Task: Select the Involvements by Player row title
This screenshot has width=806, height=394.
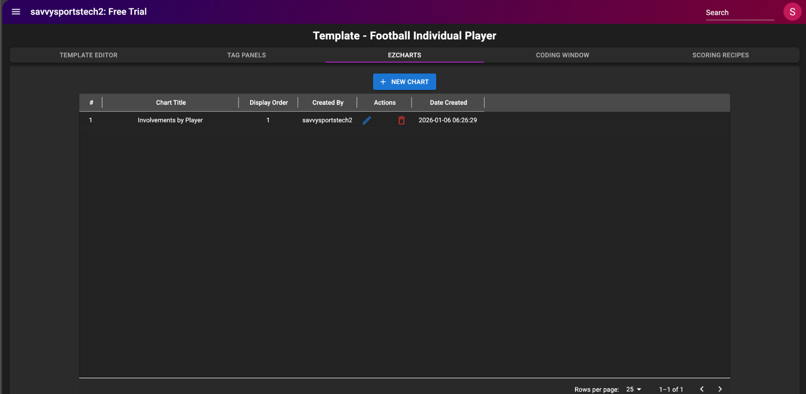Action: pos(170,120)
